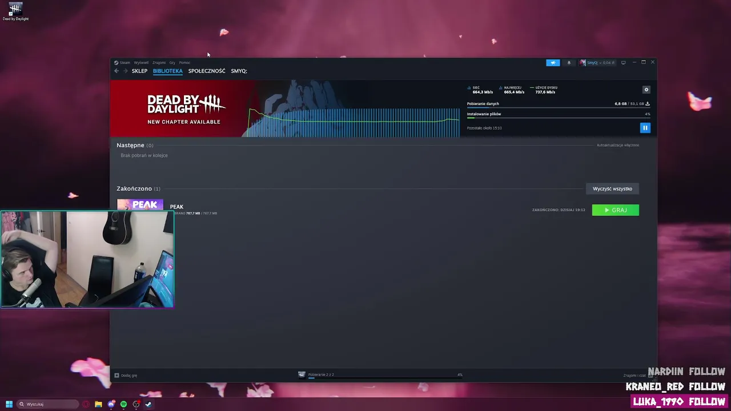This screenshot has height=411, width=731.
Task: Open the Gry menu
Action: click(172, 63)
